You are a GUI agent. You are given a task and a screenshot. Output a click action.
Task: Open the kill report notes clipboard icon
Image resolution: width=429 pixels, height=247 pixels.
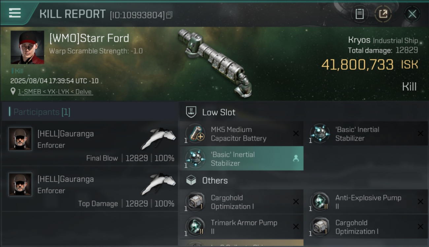[x=359, y=14]
